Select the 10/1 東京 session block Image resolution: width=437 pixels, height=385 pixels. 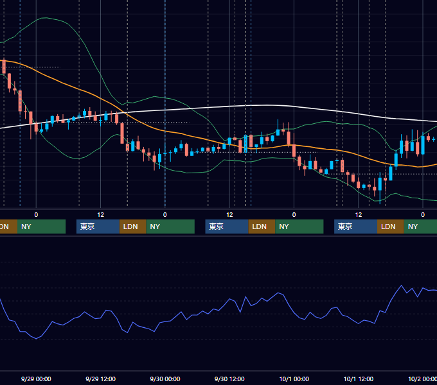(x=356, y=227)
